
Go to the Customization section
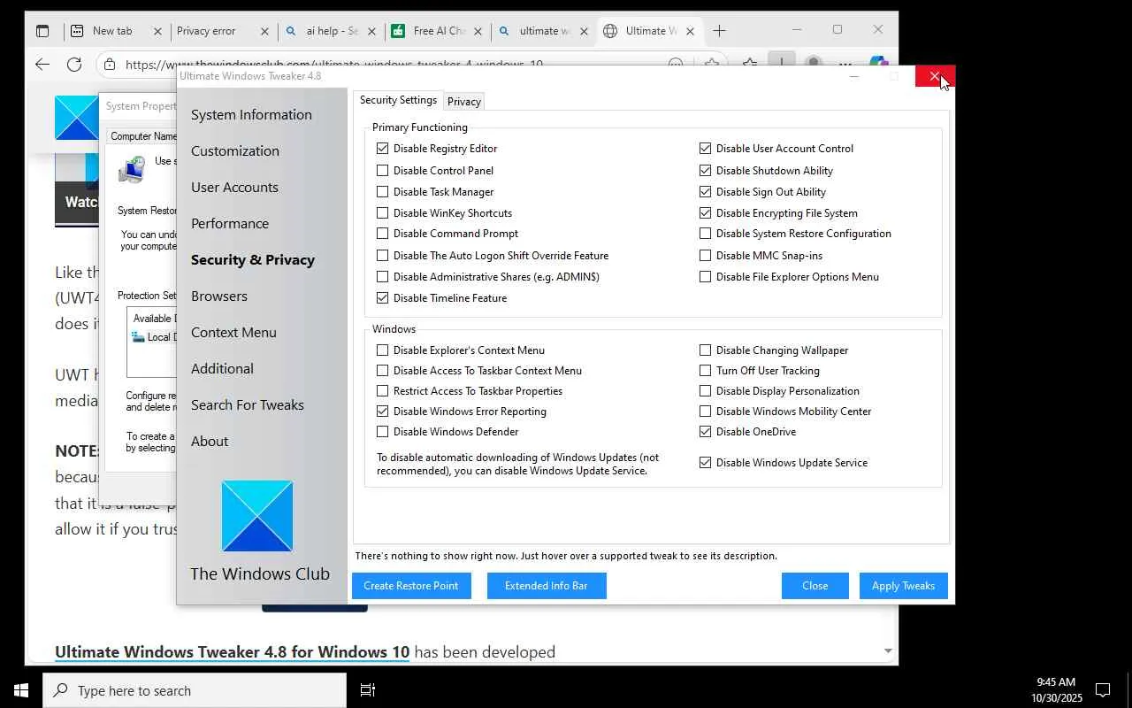[x=235, y=151]
